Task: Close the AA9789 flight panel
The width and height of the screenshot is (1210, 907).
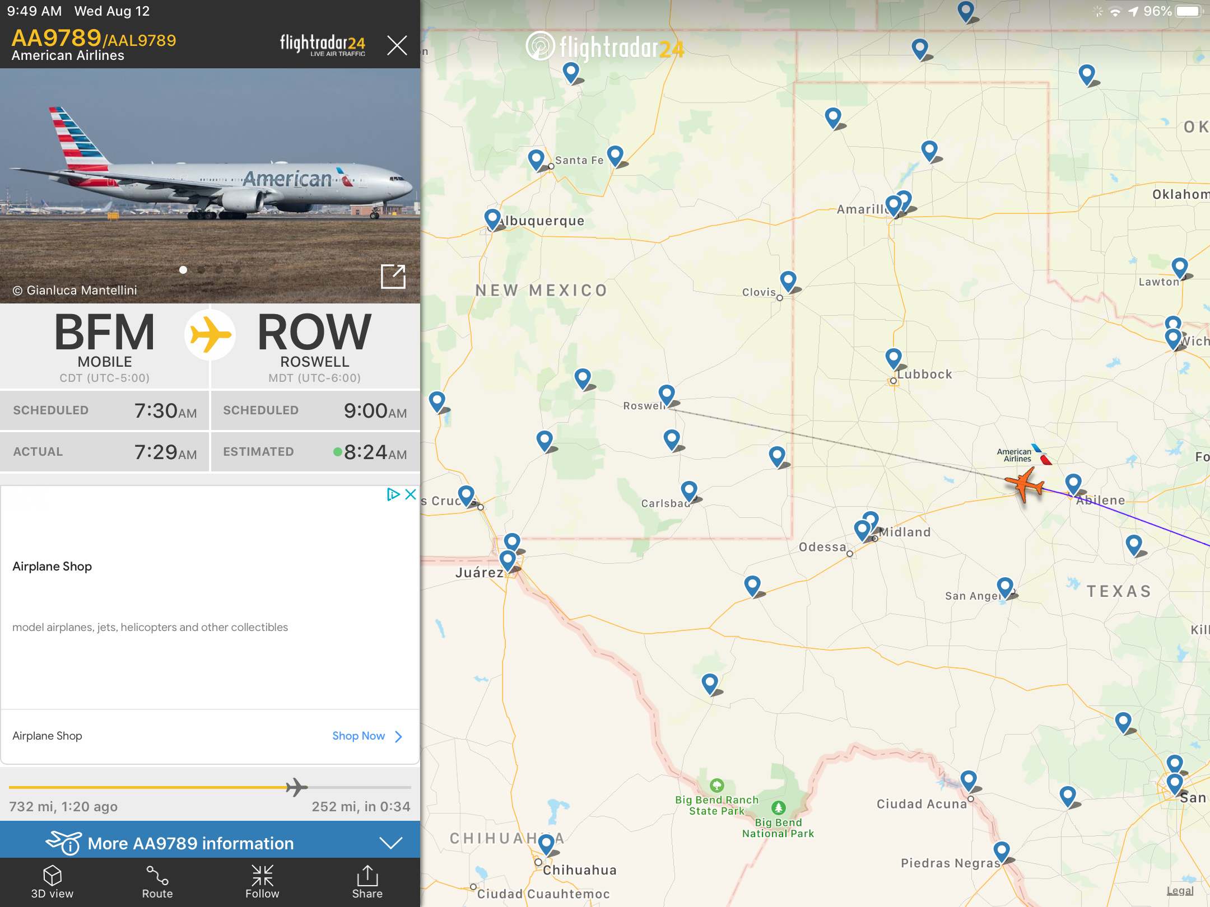Action: pyautogui.click(x=397, y=45)
